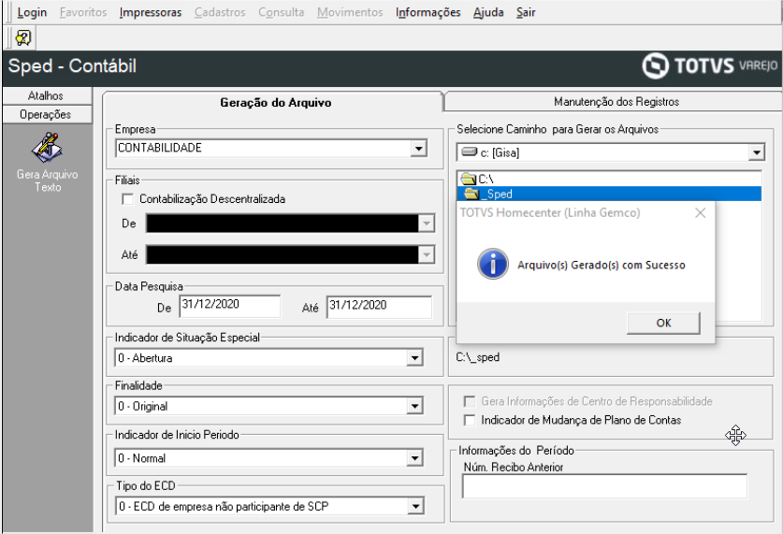Switch to Geração do Arquivo tab
The width and height of the screenshot is (783, 534).
[x=275, y=103]
